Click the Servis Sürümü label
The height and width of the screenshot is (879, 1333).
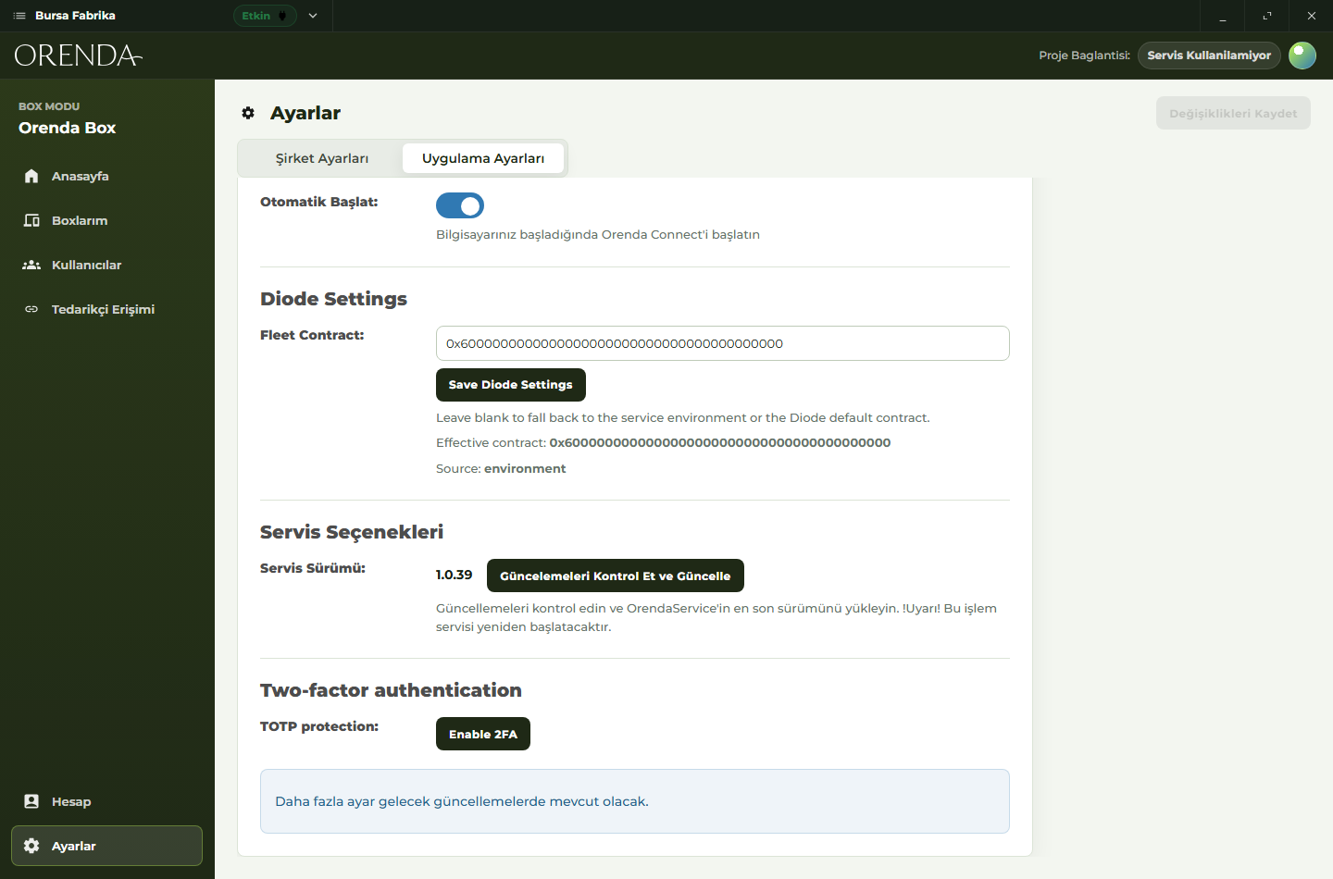coord(313,568)
